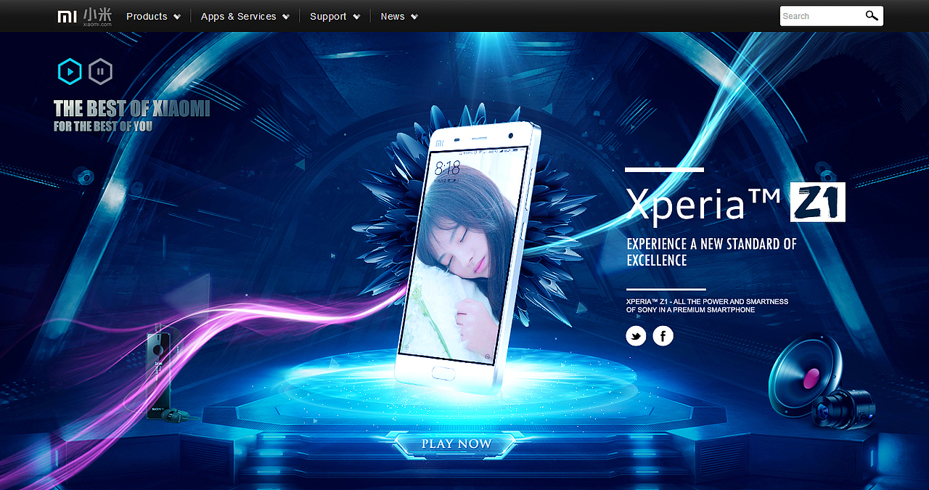Image resolution: width=929 pixels, height=490 pixels.
Task: Open the News menu
Action: pyautogui.click(x=393, y=16)
